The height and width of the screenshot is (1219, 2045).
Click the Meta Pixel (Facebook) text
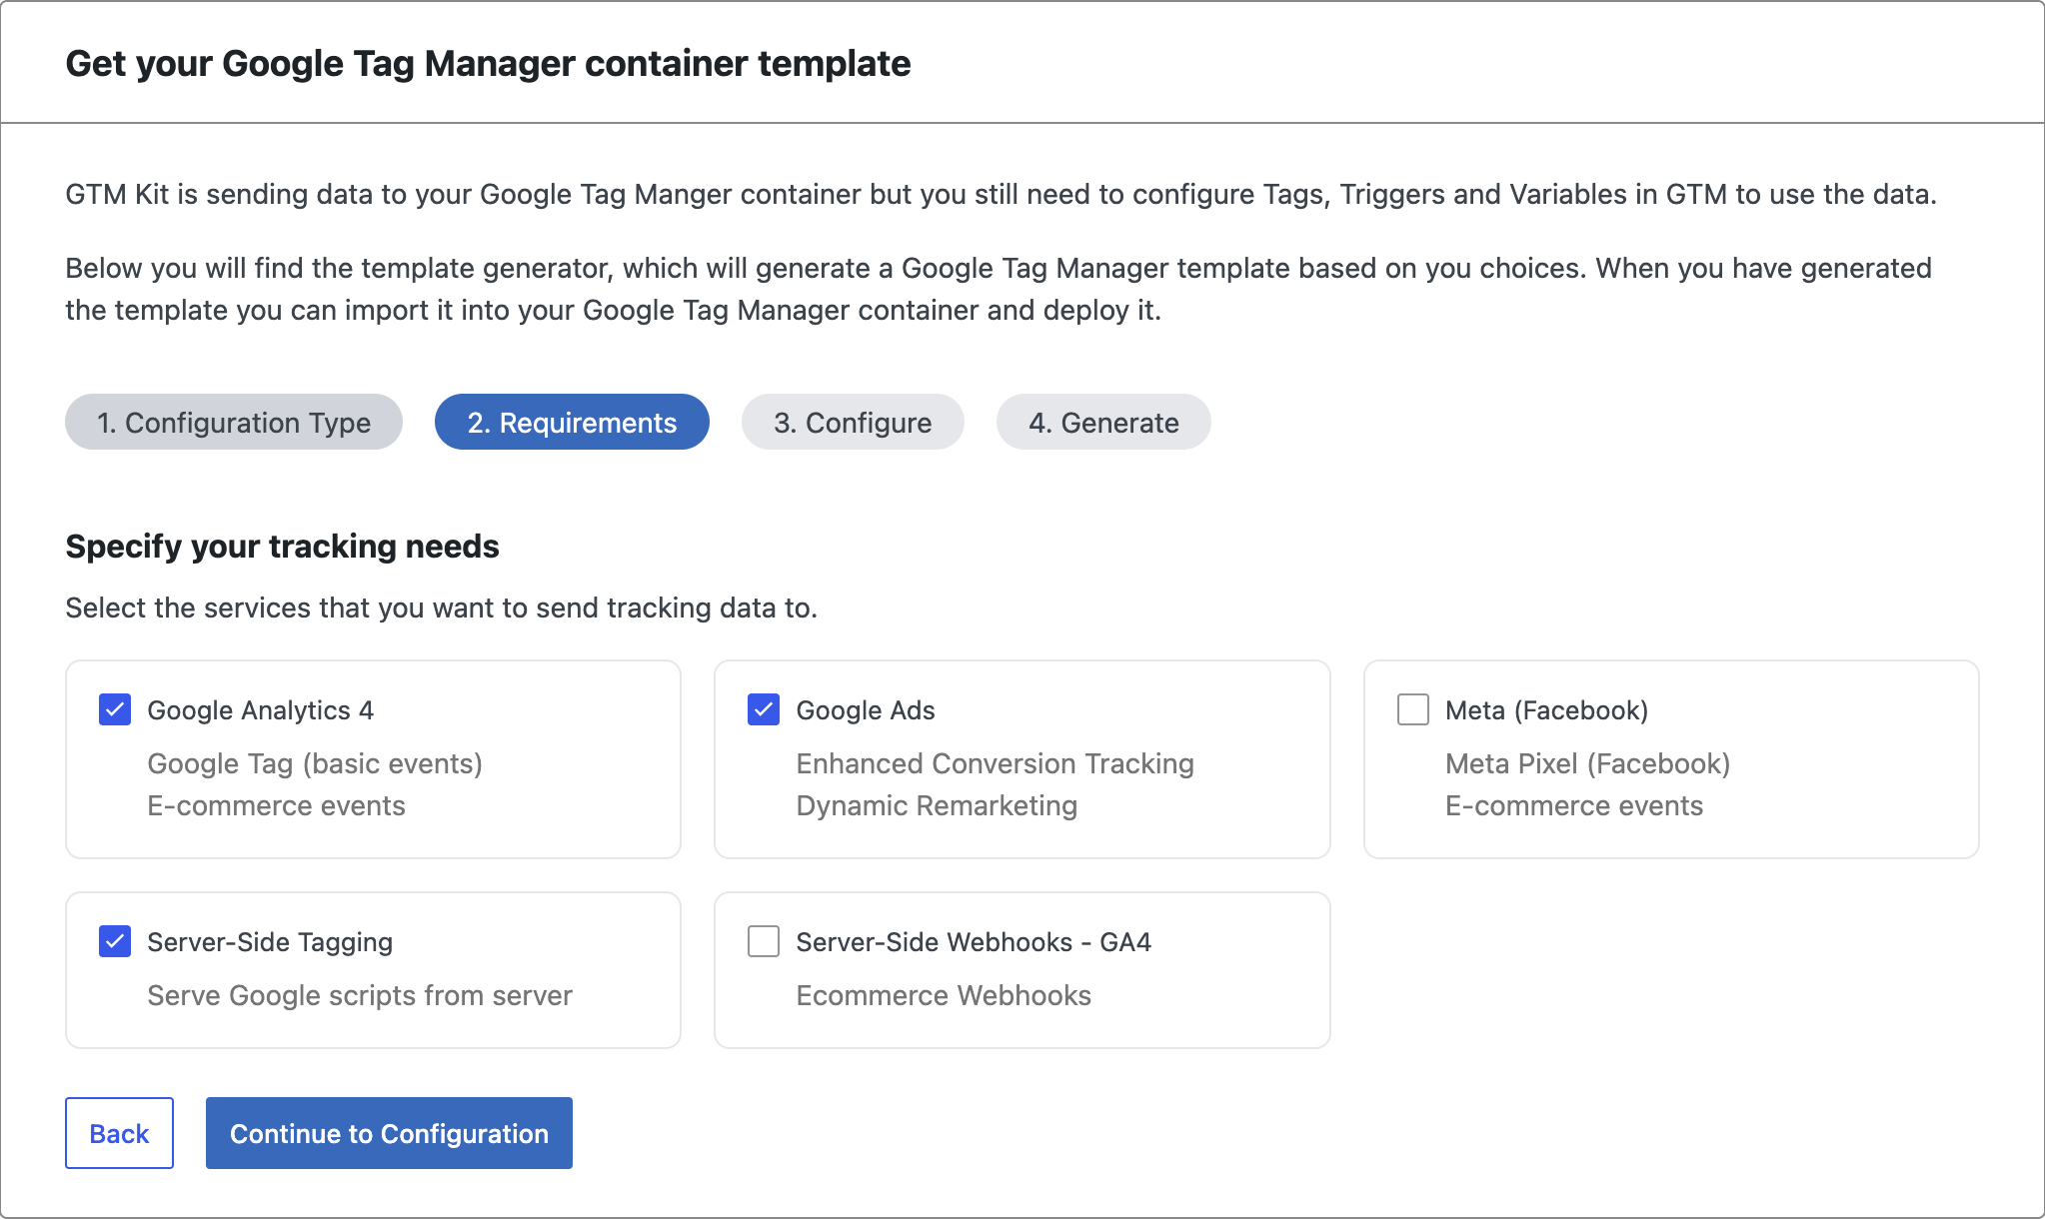1587,763
